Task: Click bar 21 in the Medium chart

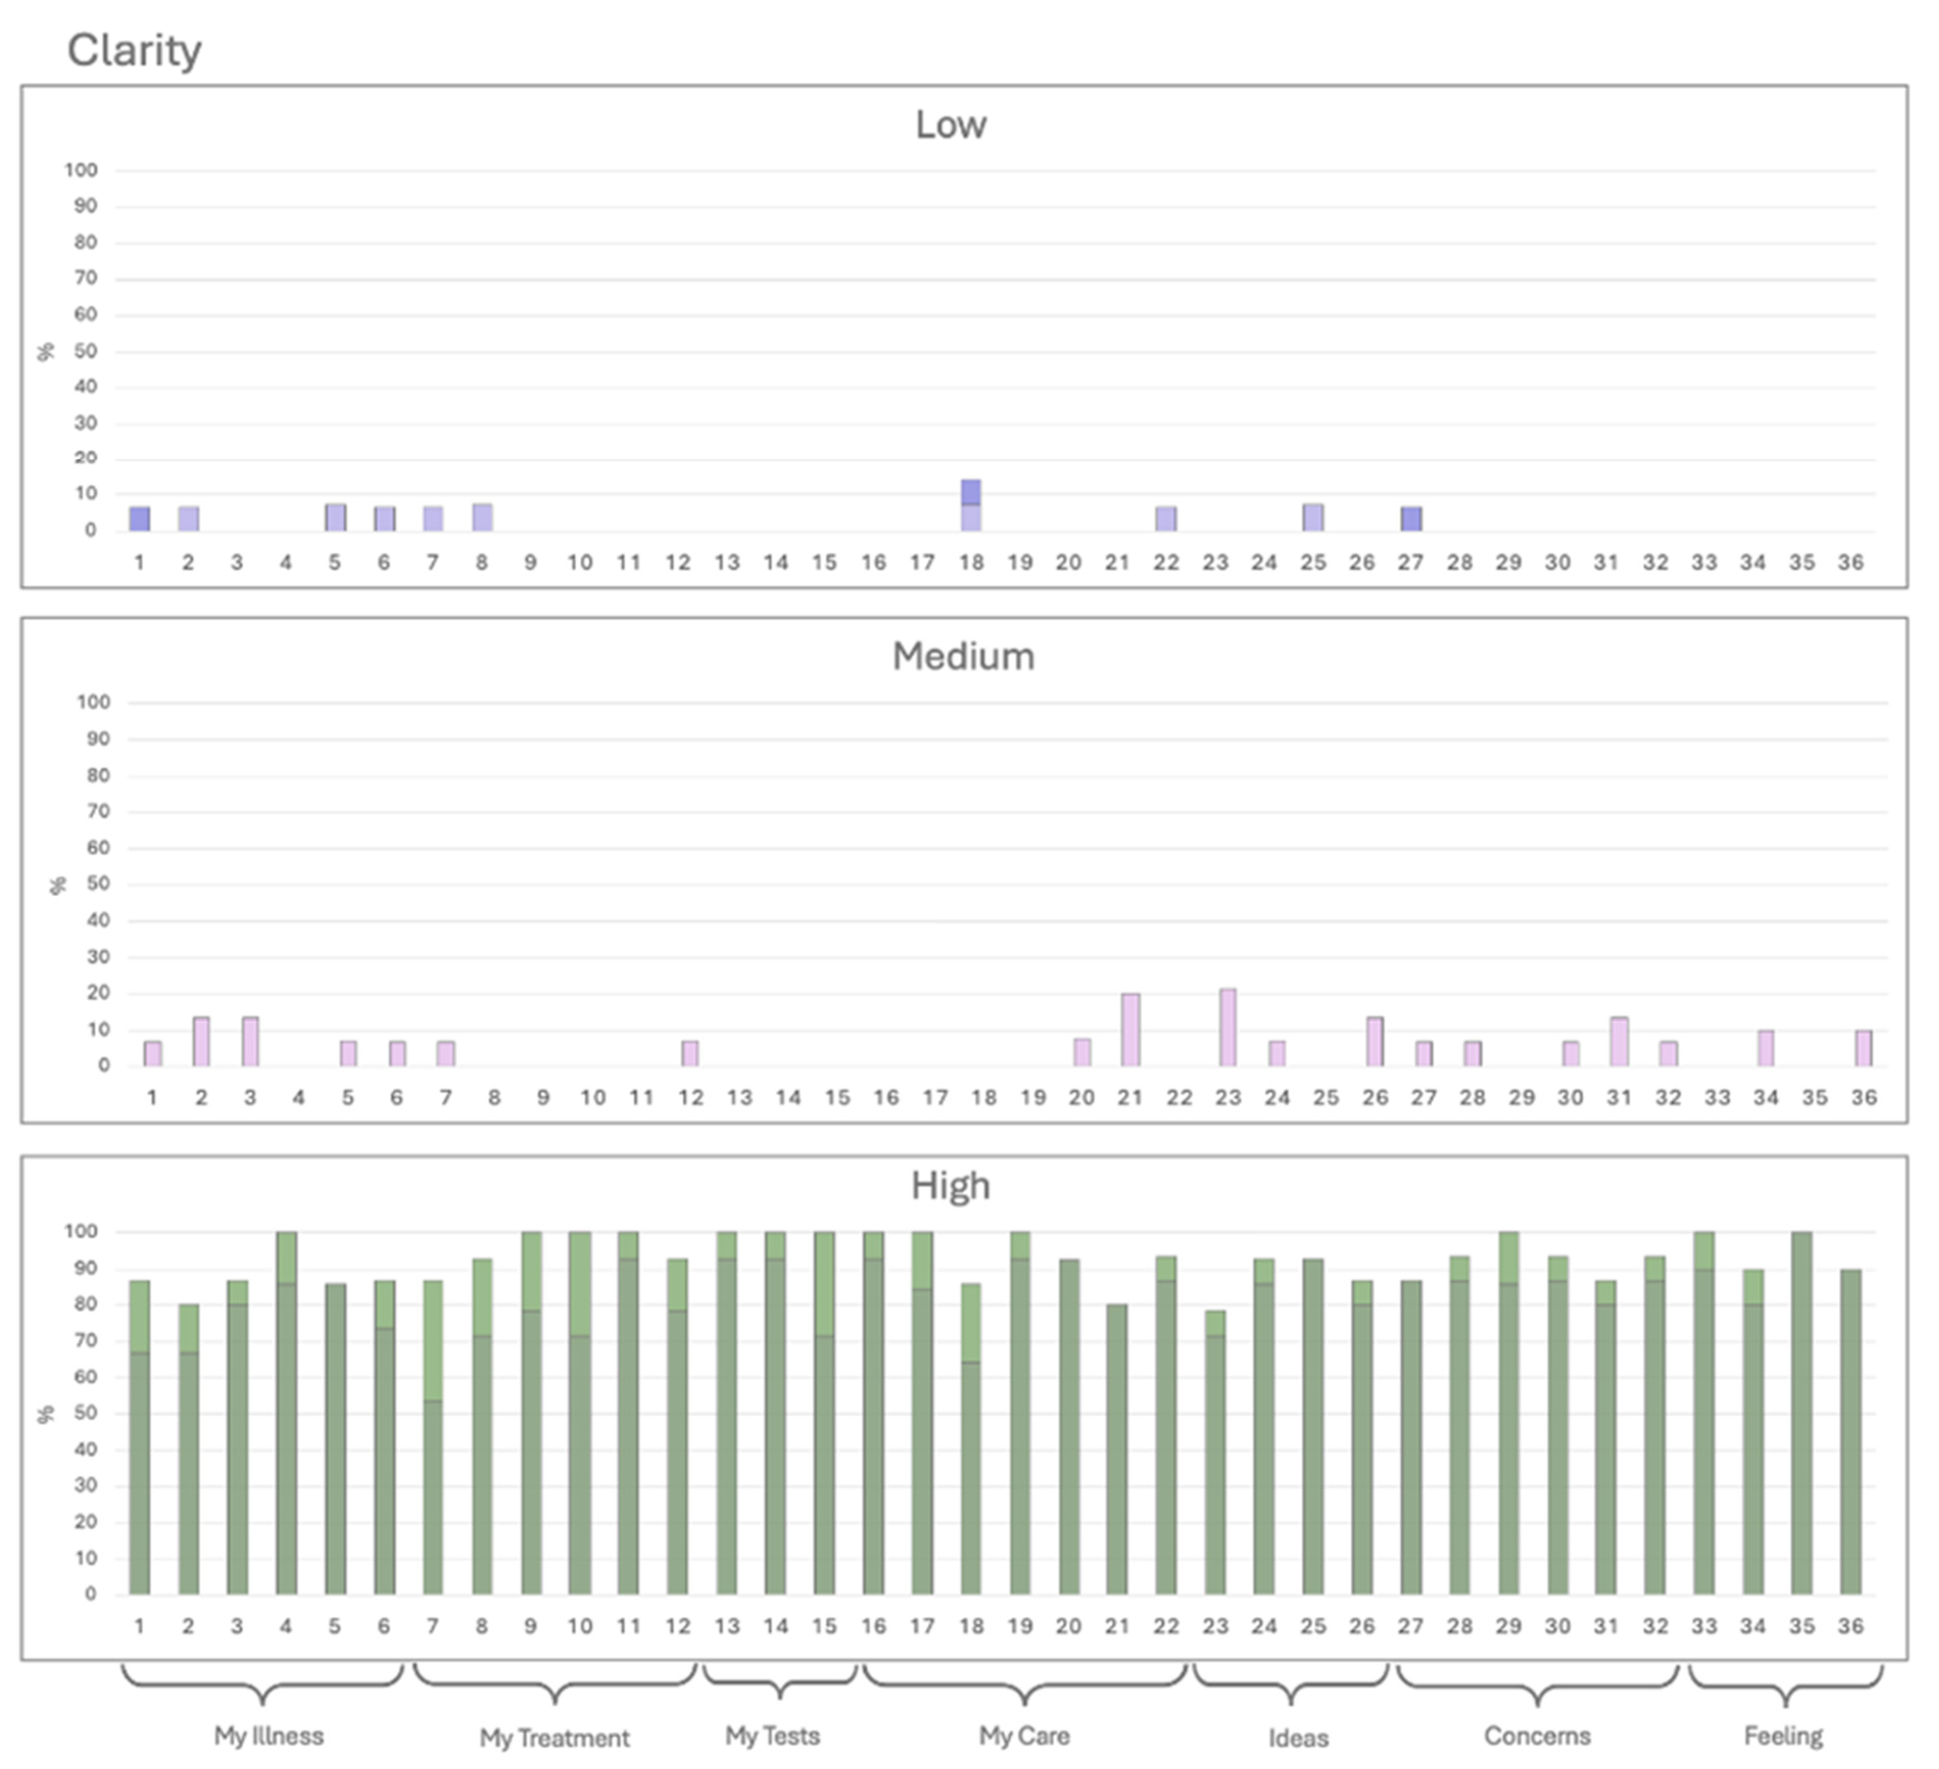Action: pos(1130,1030)
